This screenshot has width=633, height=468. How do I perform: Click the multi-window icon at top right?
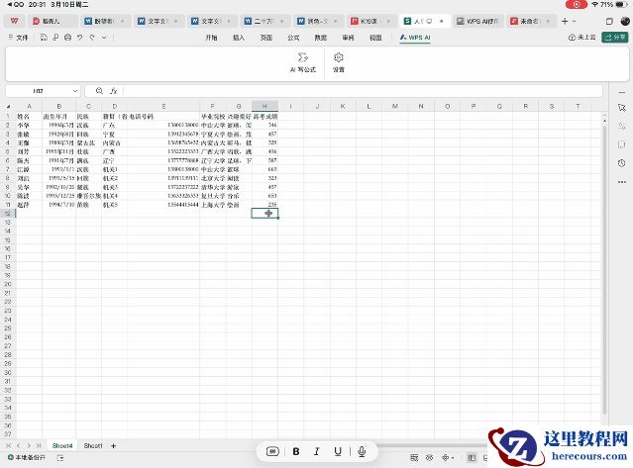(x=609, y=21)
